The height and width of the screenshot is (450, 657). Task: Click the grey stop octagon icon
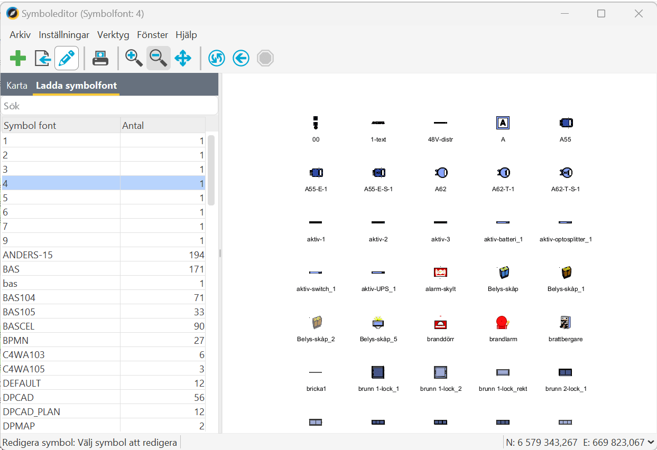265,58
